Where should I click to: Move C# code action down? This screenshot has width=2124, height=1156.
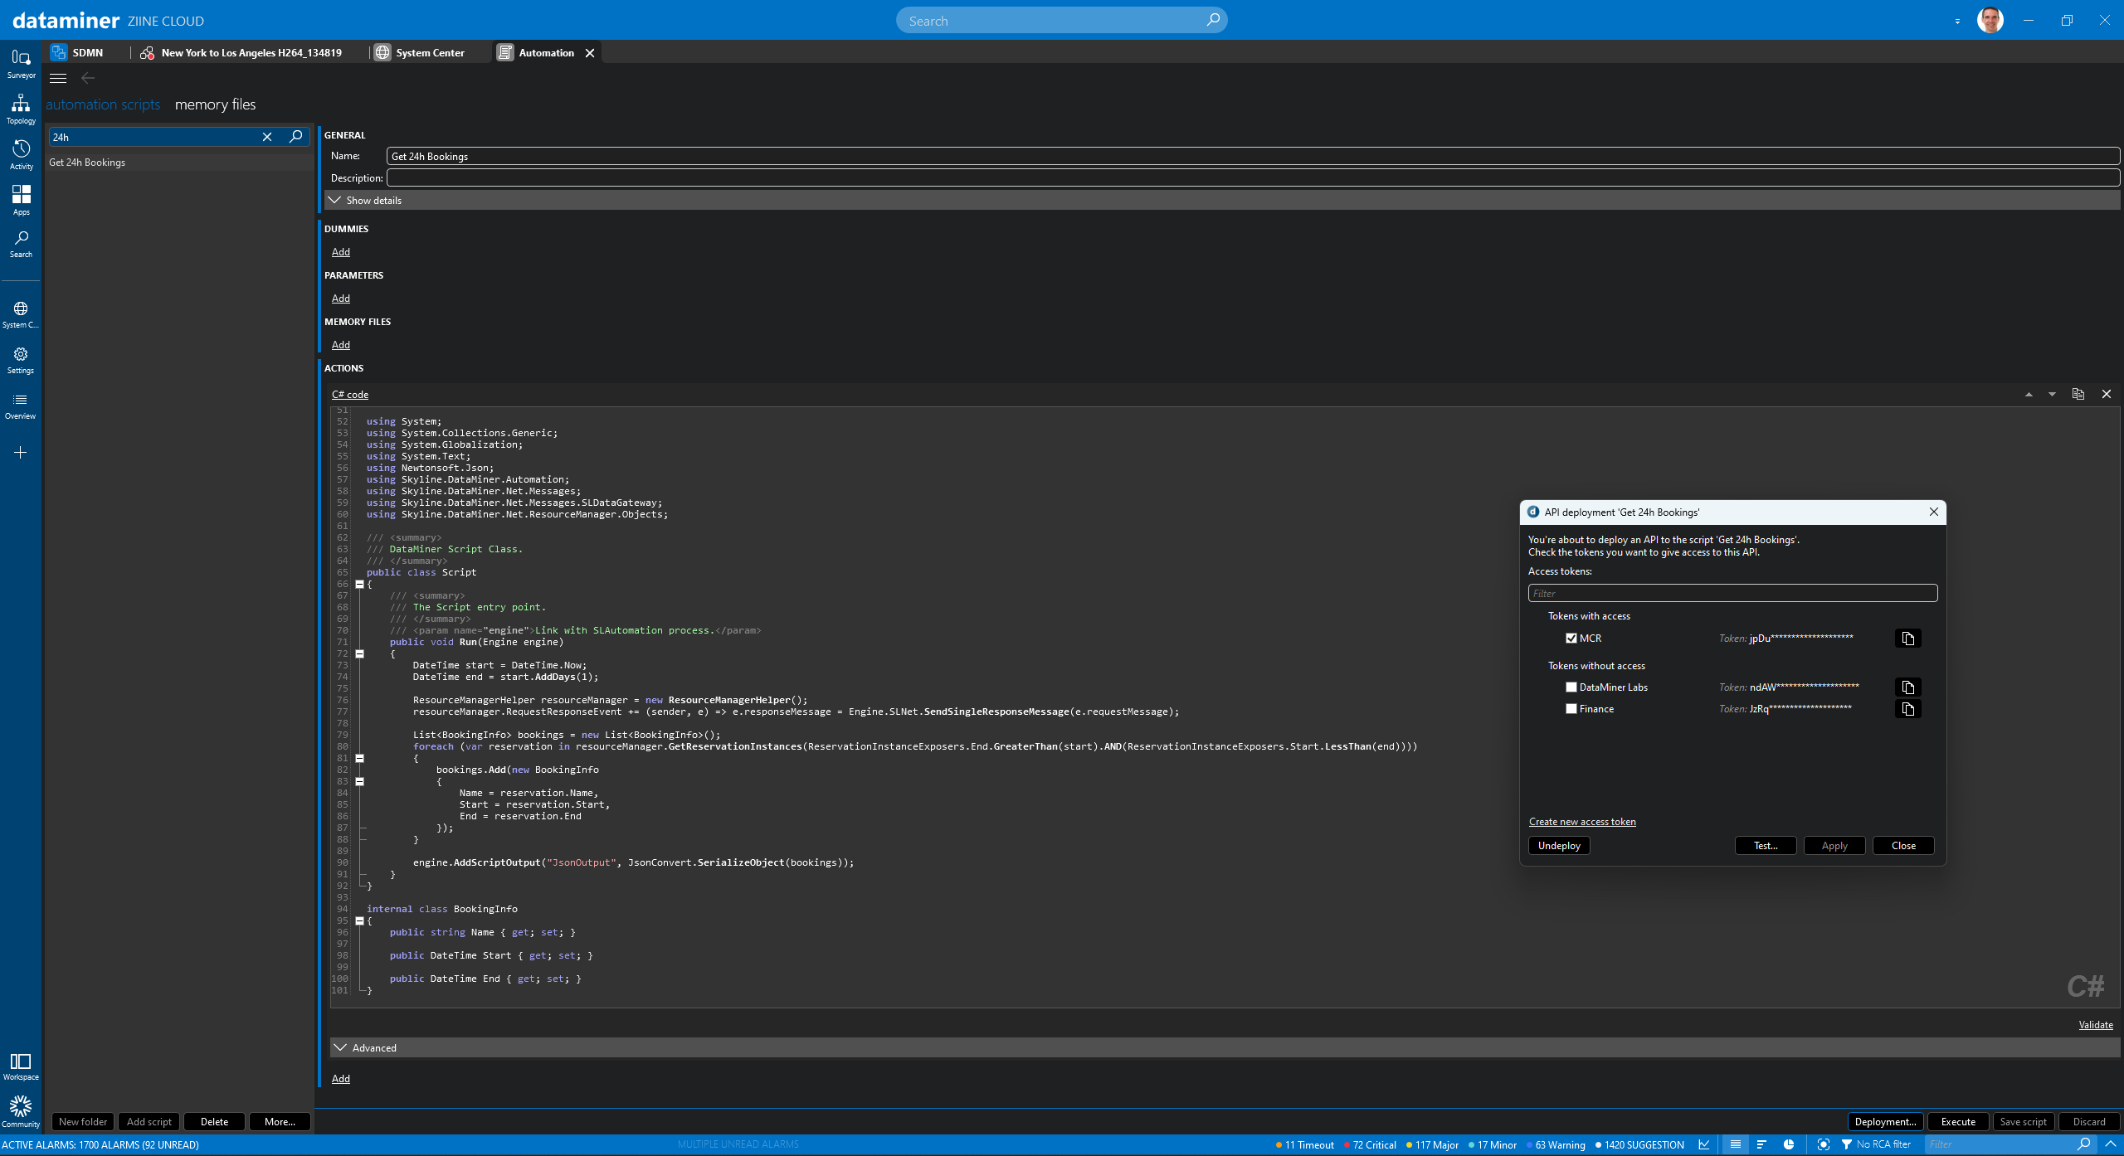(x=2052, y=395)
